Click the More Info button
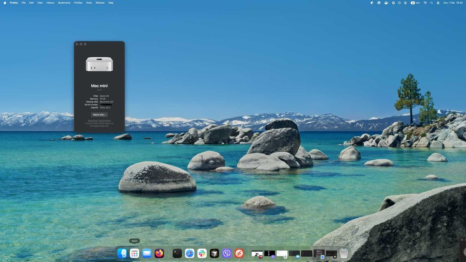The height and width of the screenshot is (262, 466). 99,114
